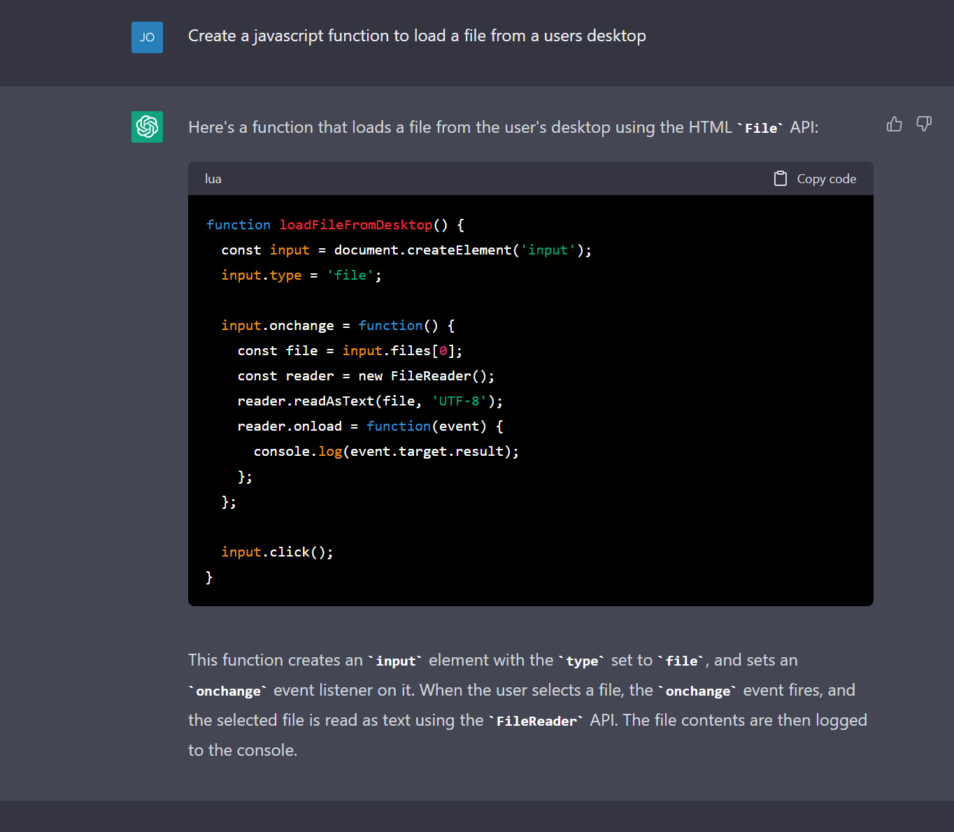Click the clipboard copy icon
Image resolution: width=954 pixels, height=832 pixels.
point(781,179)
